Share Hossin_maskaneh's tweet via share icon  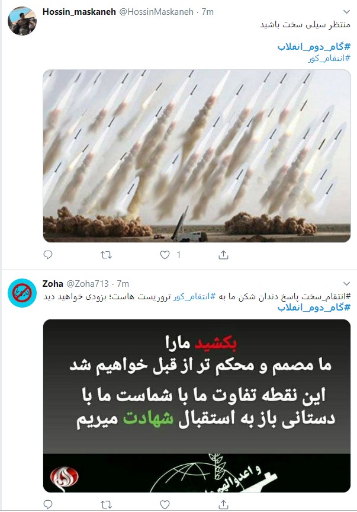(x=223, y=255)
